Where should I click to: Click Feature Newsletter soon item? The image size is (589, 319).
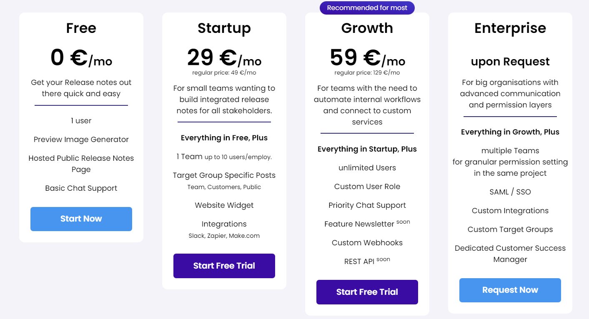367,224
